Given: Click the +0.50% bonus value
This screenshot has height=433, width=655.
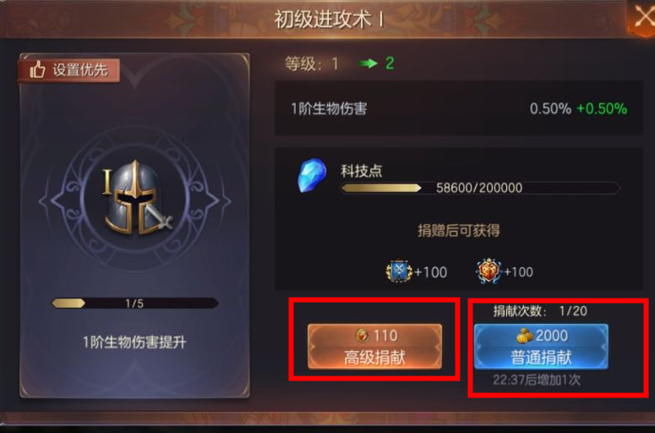Looking at the screenshot, I should [602, 108].
